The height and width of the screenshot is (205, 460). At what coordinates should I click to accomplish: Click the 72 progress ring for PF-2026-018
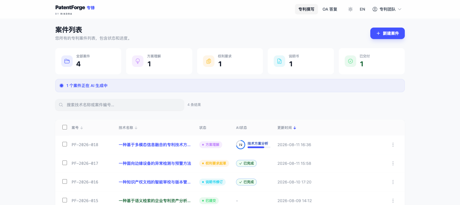pos(241,145)
